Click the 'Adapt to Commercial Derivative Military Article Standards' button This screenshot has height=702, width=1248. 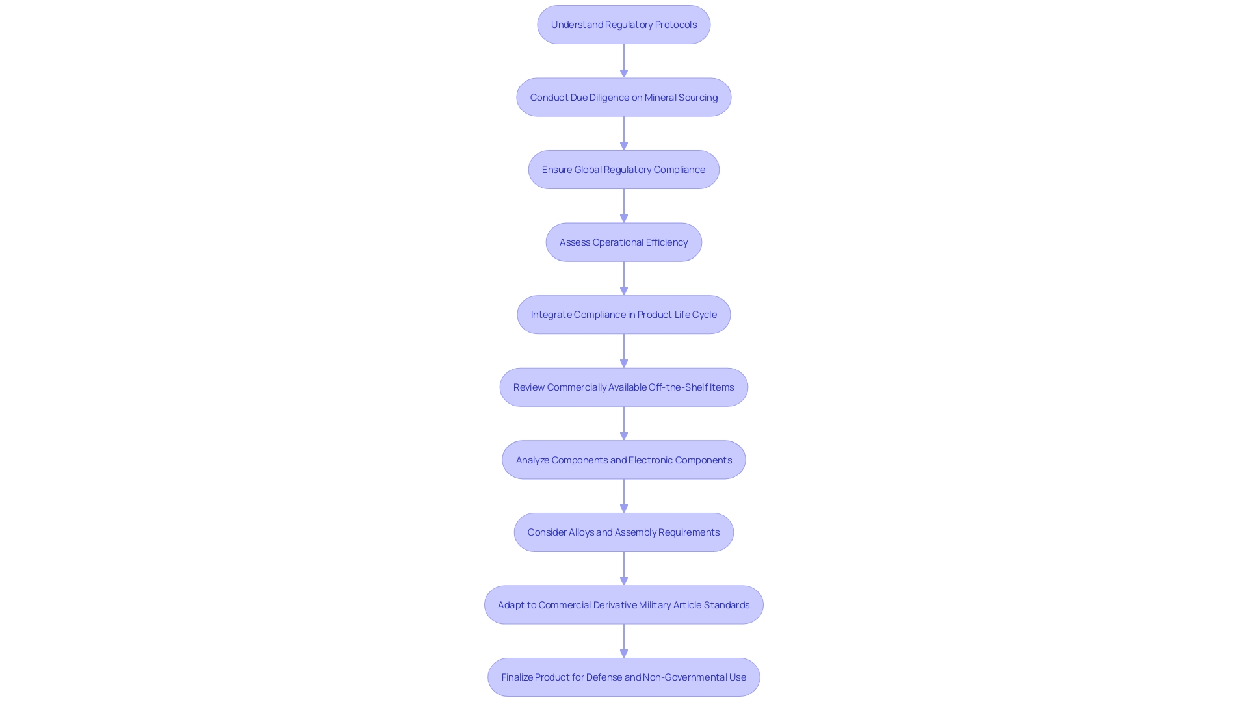624,604
